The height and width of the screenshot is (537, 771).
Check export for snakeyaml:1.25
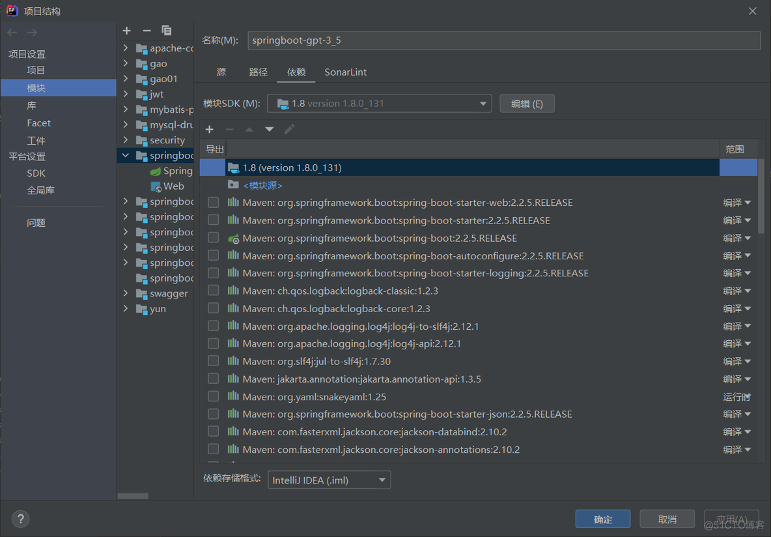(214, 396)
